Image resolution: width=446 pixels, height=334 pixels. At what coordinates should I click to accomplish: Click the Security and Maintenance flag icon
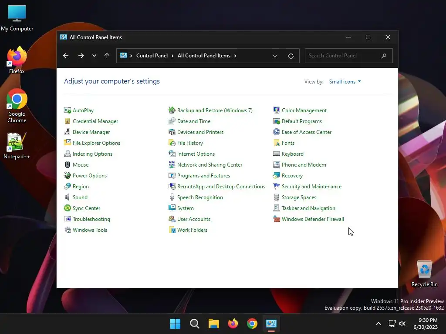(x=277, y=186)
